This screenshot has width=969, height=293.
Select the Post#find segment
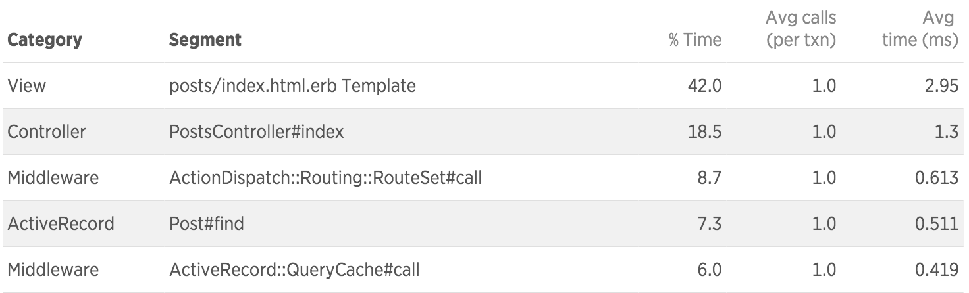pos(207,223)
